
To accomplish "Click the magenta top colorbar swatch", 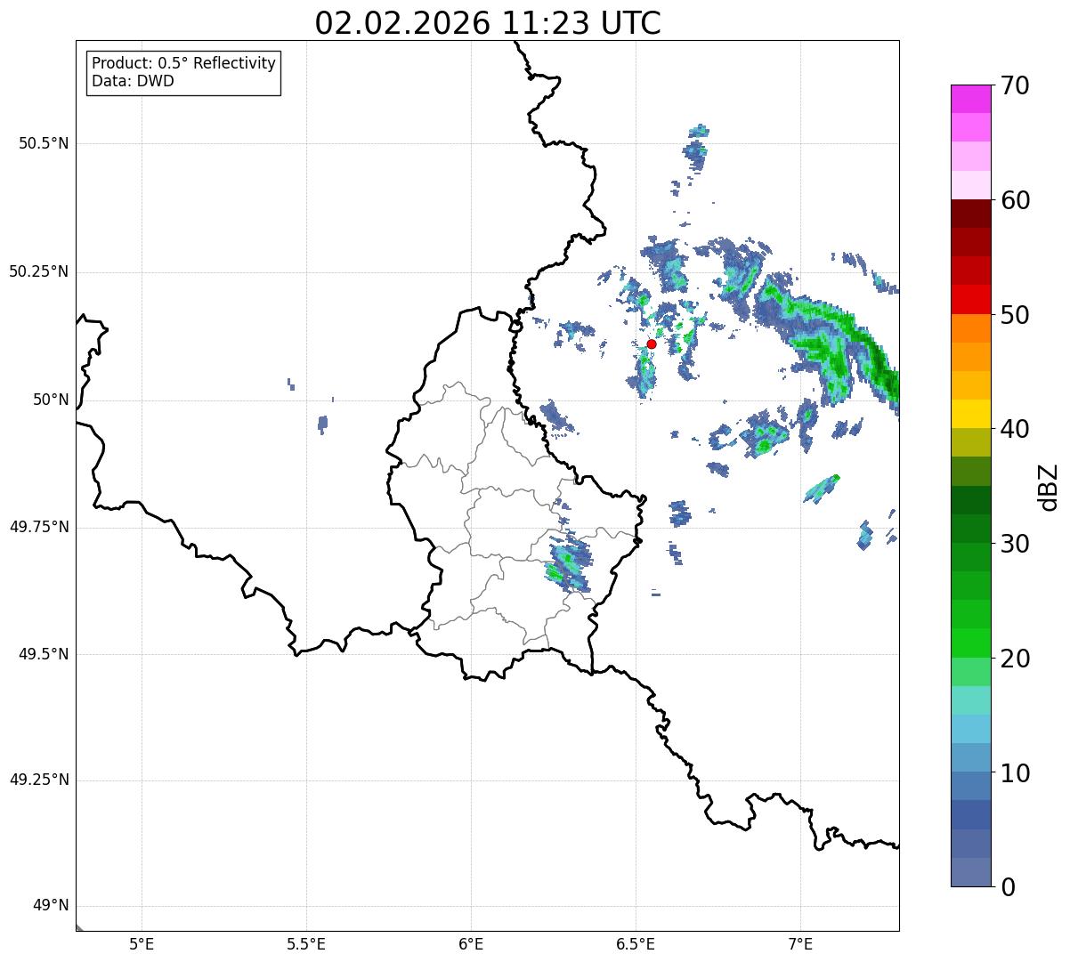I will tap(970, 99).
